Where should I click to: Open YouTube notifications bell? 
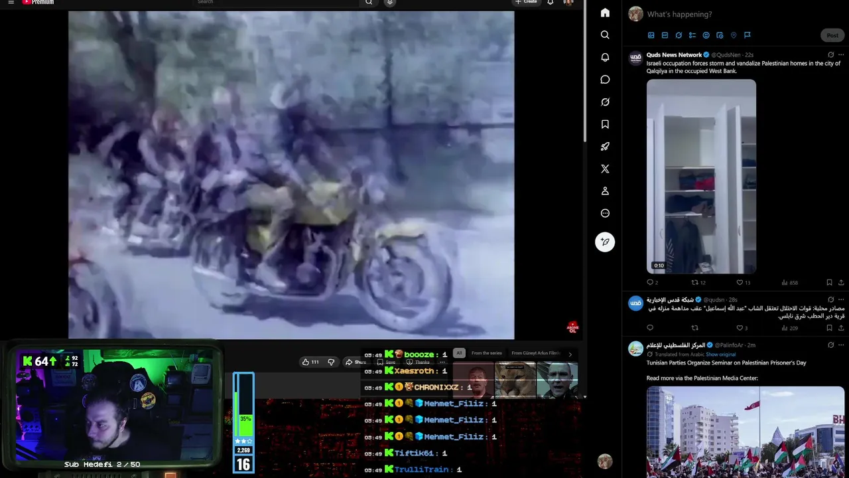tap(550, 2)
